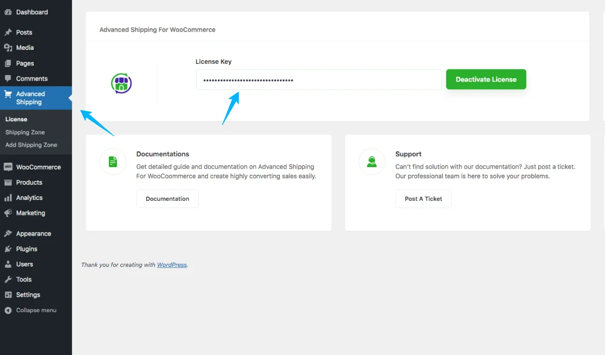Open the License submenu item
Viewport: 605px width, 355px height.
point(16,119)
